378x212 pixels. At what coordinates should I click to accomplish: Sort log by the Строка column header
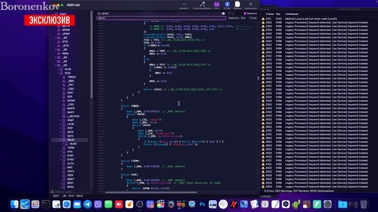point(269,14)
